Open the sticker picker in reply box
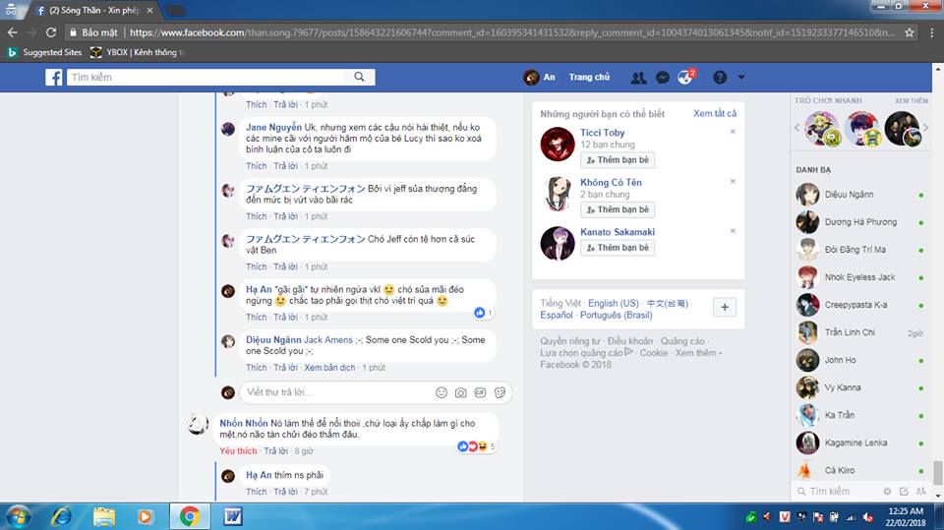 point(500,392)
